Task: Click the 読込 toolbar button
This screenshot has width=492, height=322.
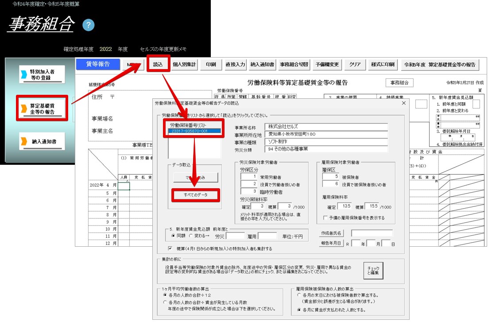Action: coord(158,64)
